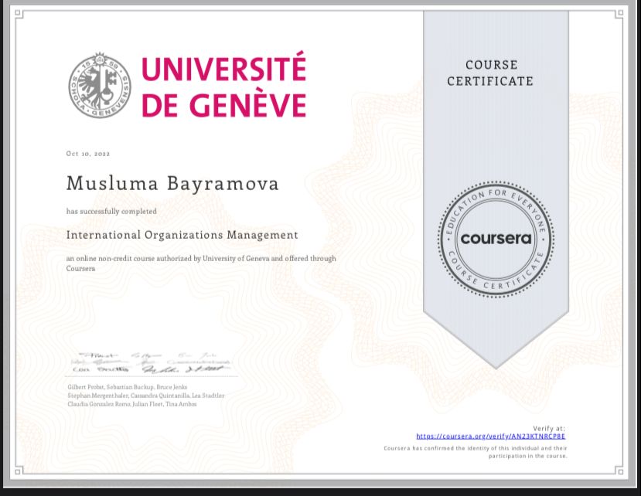Open the coursera.org verify link
Screen dimensions: 641x496
point(490,437)
